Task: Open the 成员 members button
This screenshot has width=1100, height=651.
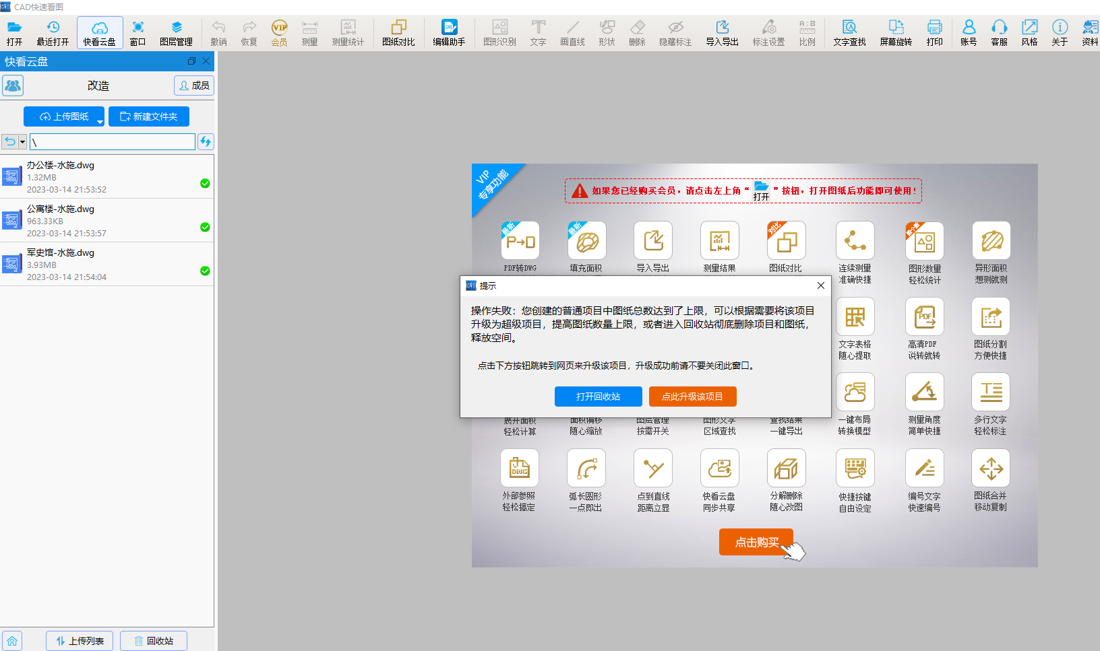Action: click(194, 85)
